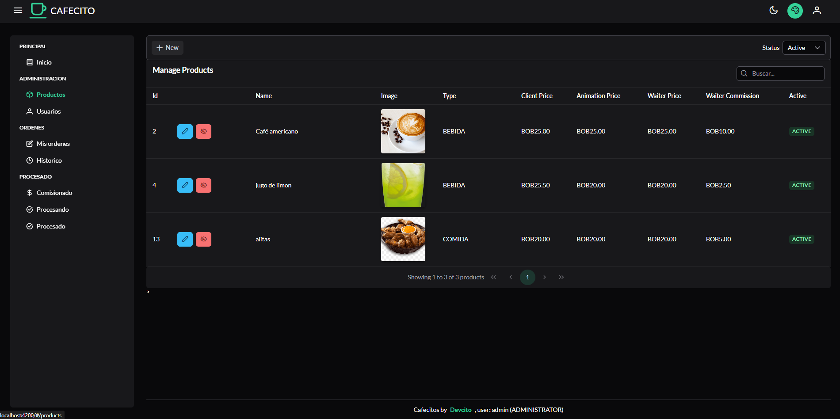Deactivate the alitas product
Image resolution: width=840 pixels, height=419 pixels.
tap(203, 239)
